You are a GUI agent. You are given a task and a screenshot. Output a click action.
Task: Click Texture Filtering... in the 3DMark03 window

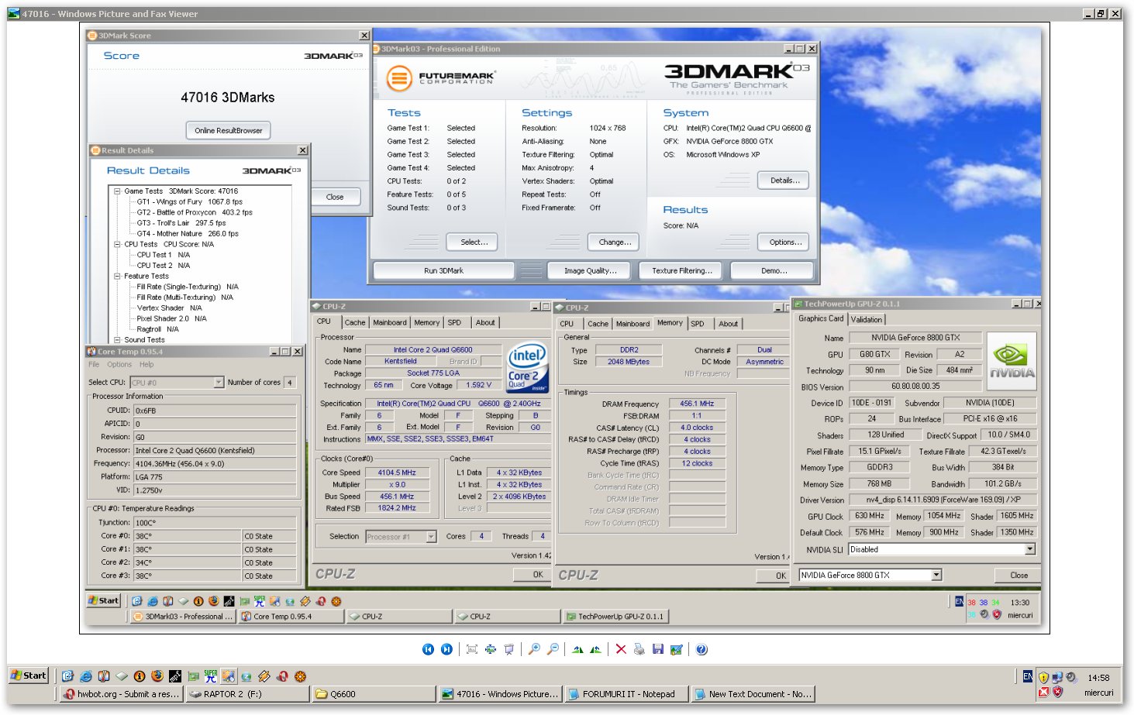(x=681, y=270)
